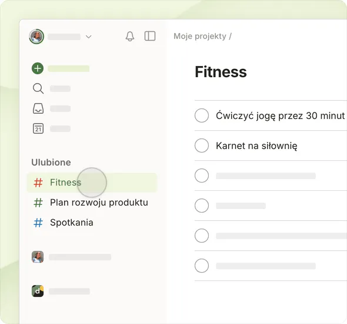
Task: Open search via magnifying glass icon
Action: (x=38, y=88)
